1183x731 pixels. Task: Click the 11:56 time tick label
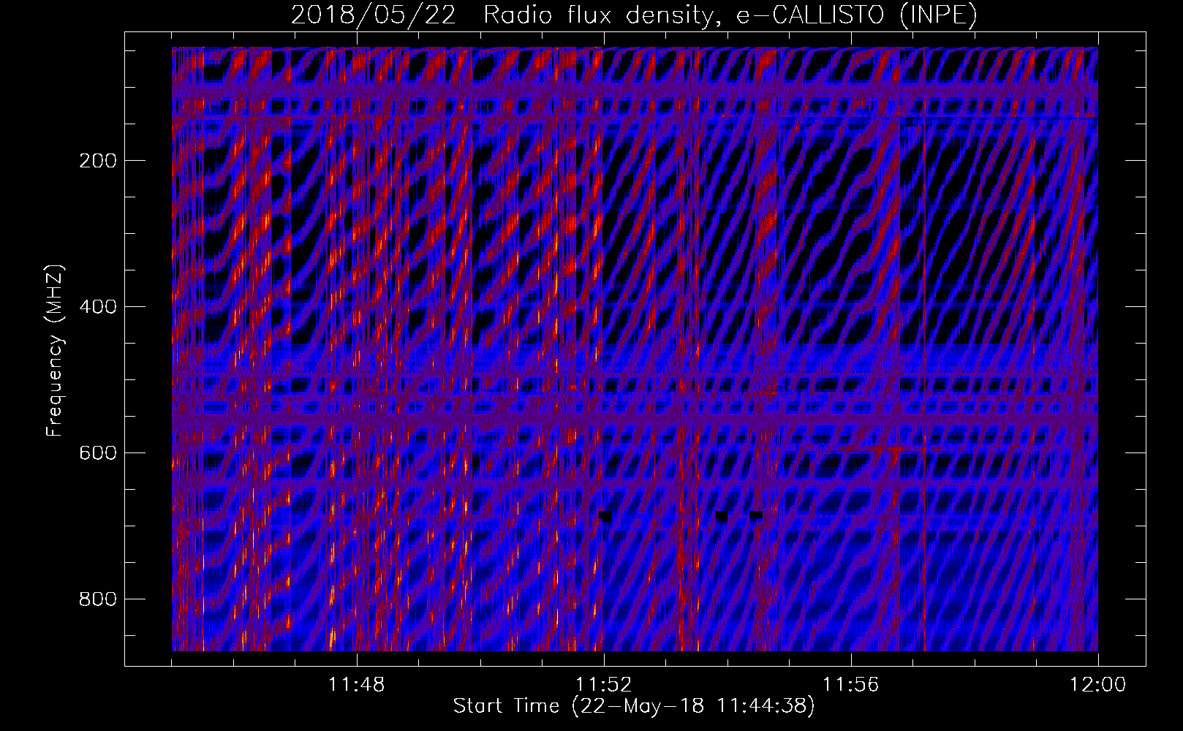[x=851, y=685]
